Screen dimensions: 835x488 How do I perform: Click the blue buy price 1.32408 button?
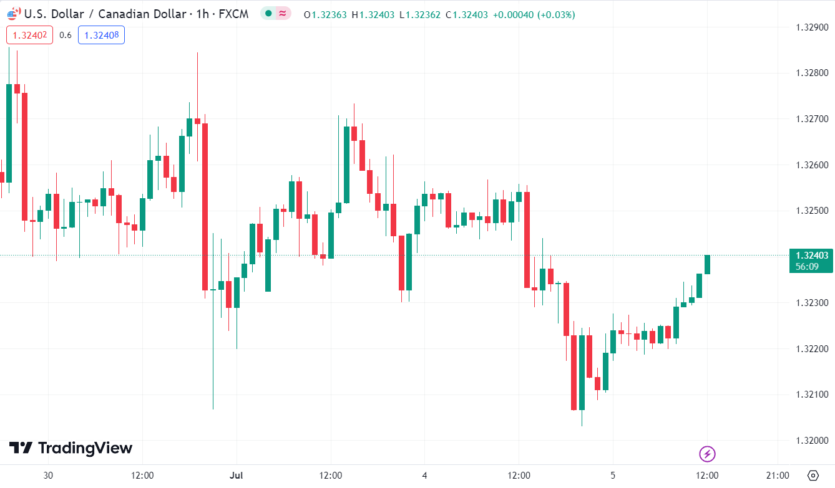[101, 36]
